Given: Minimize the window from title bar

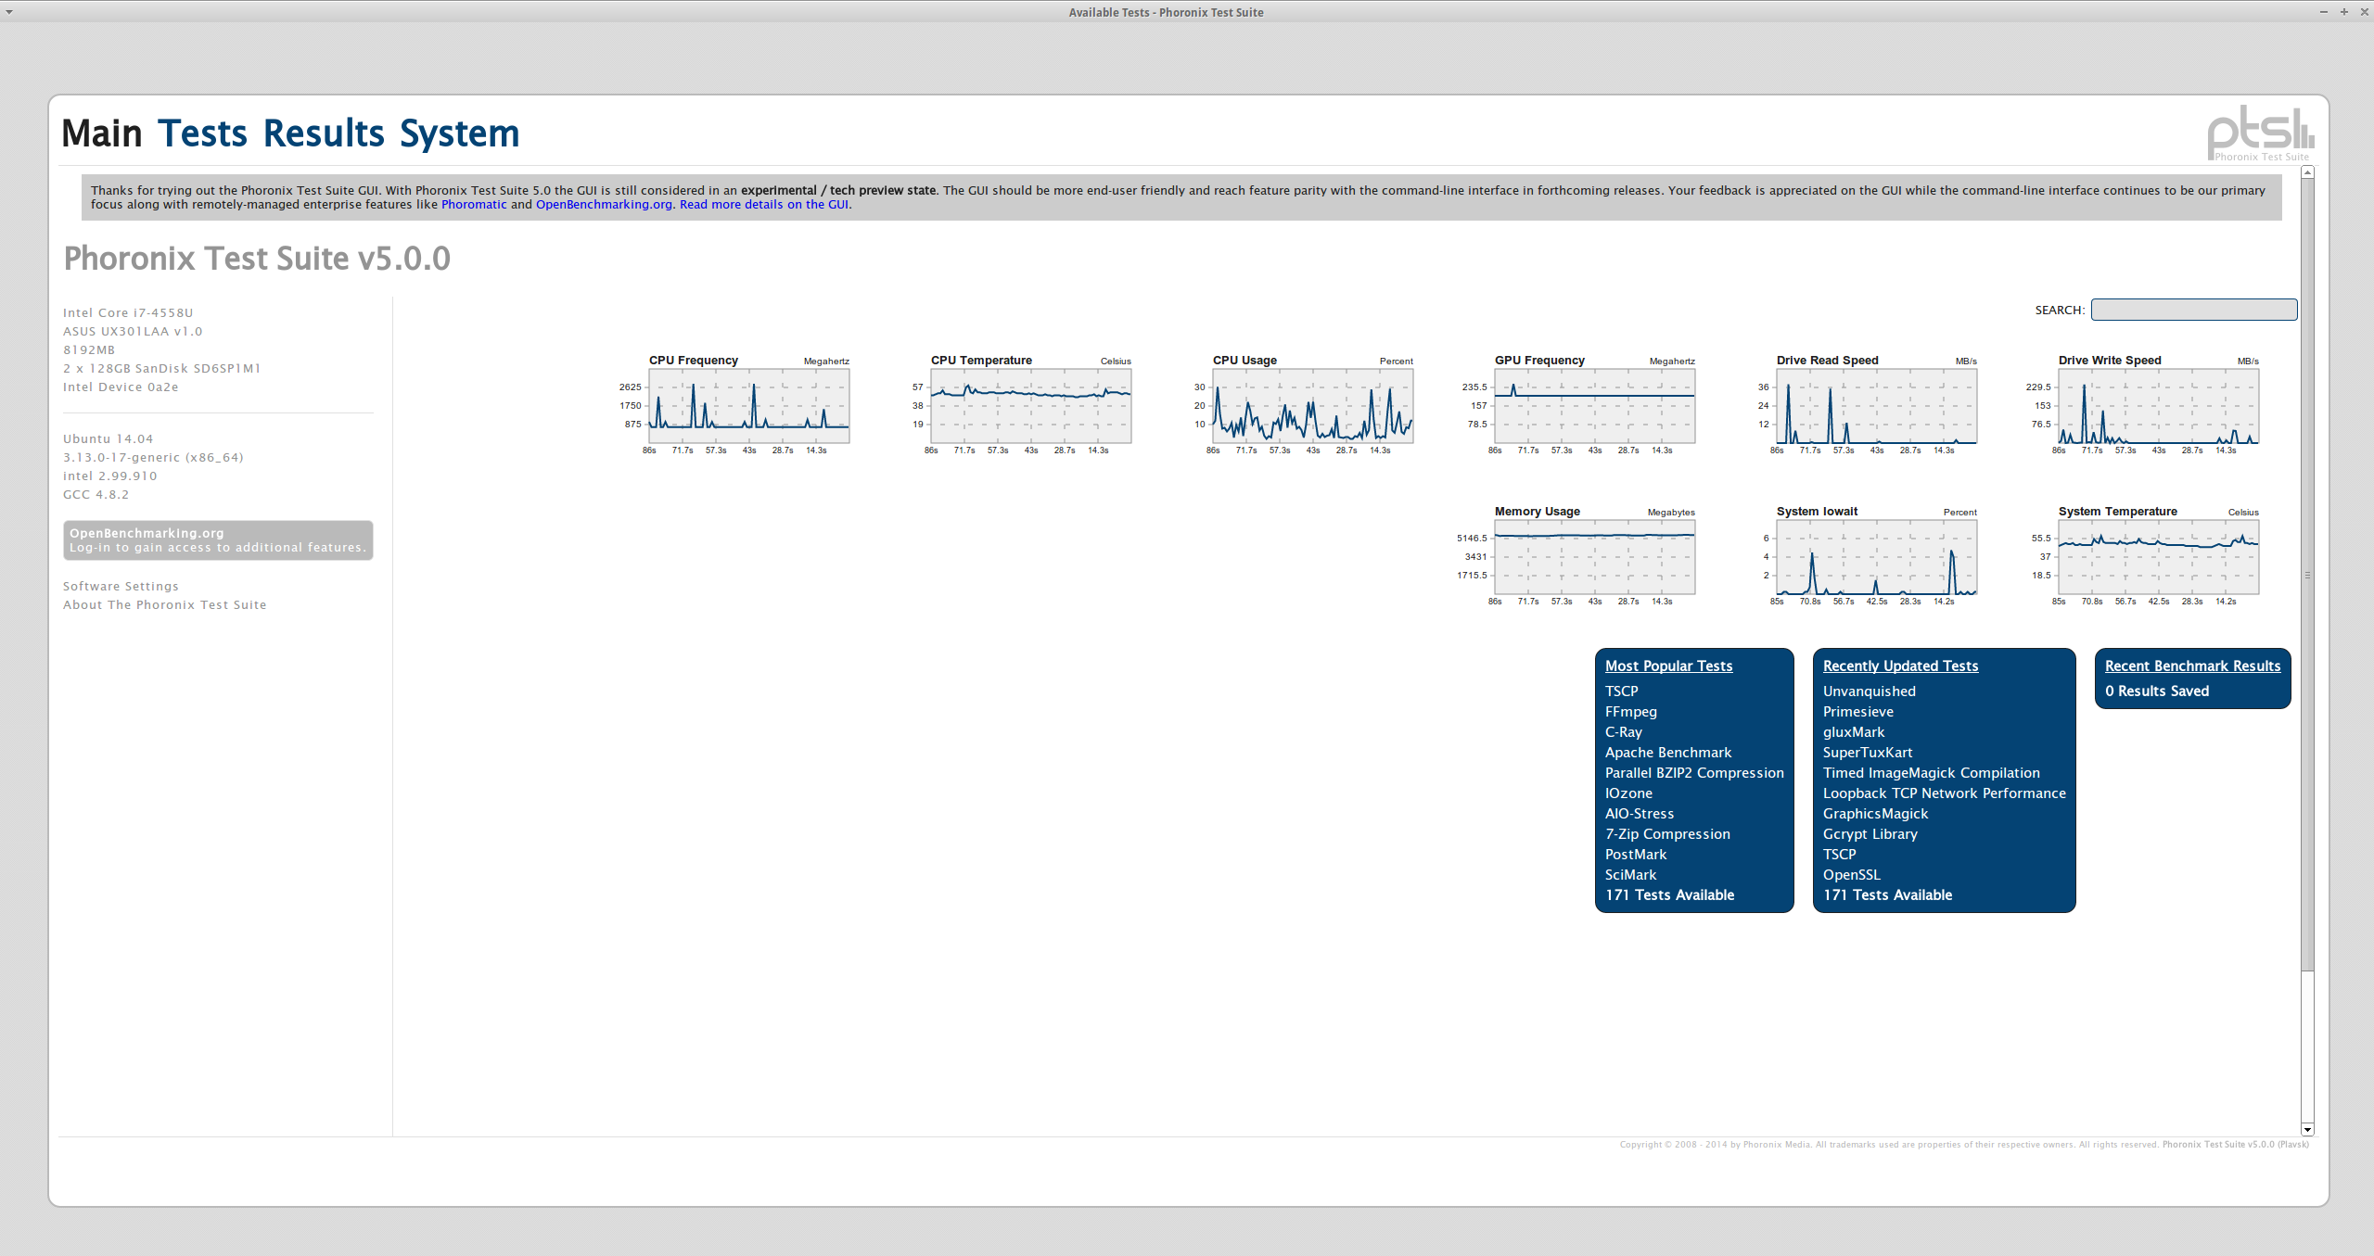Looking at the screenshot, I should [2323, 12].
